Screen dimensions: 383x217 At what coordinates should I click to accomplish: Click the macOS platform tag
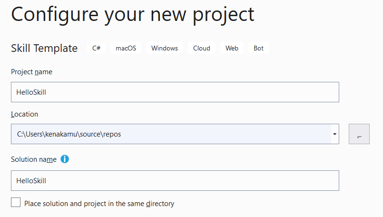(x=126, y=48)
